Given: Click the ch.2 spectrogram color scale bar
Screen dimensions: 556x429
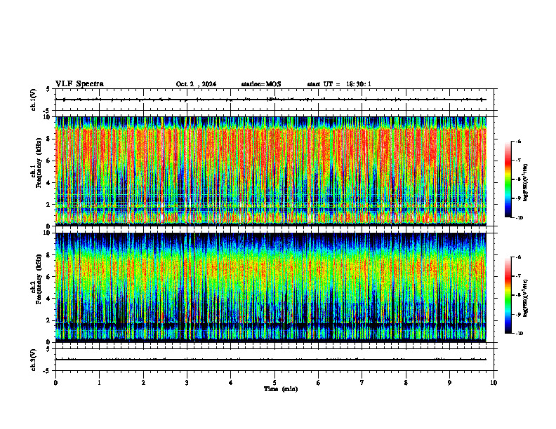Looking at the screenshot, I should tap(508, 295).
